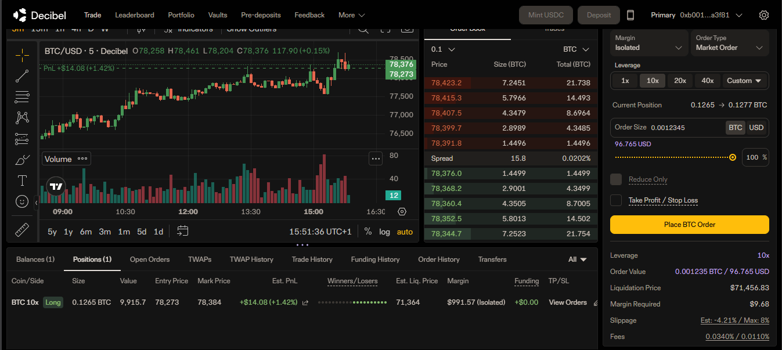Select the brush drawing tool
Image resolution: width=782 pixels, height=350 pixels.
tap(22, 160)
